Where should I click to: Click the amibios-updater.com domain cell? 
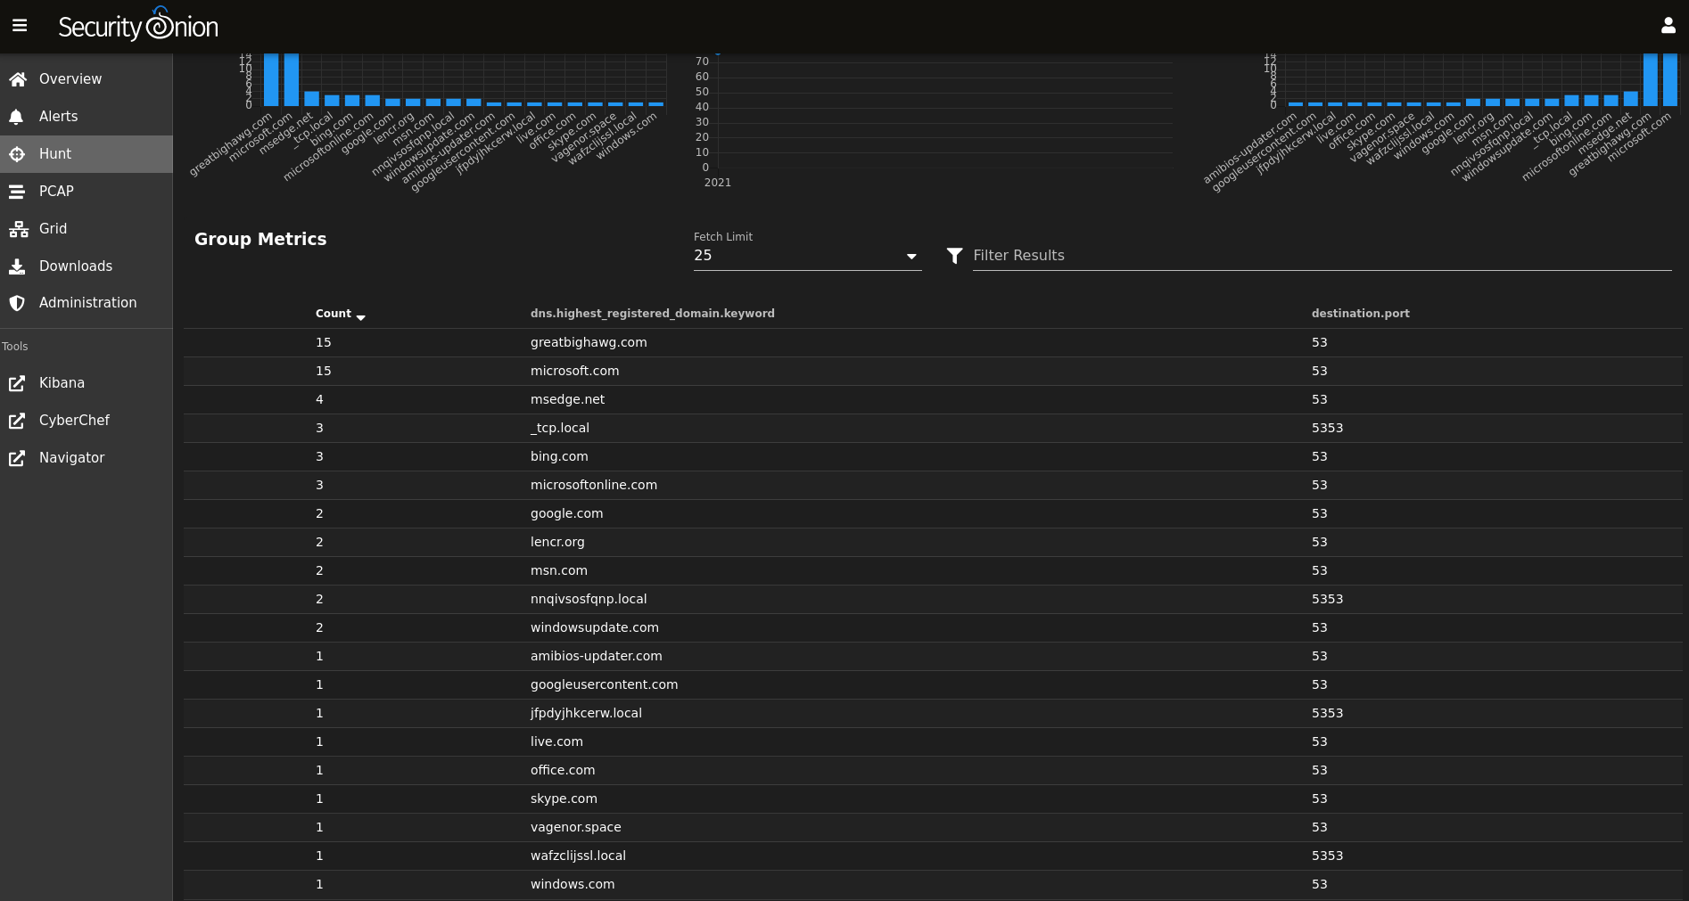coord(597,656)
